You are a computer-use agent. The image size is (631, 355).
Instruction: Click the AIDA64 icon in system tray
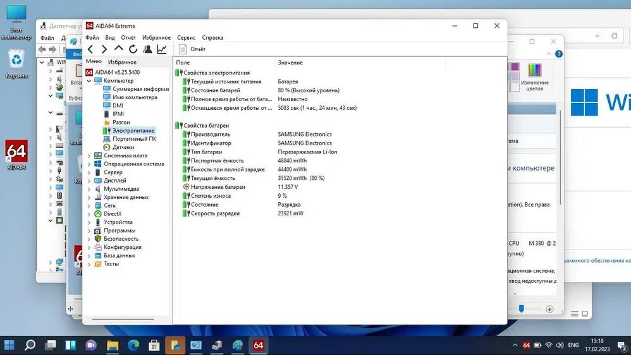pos(526,346)
